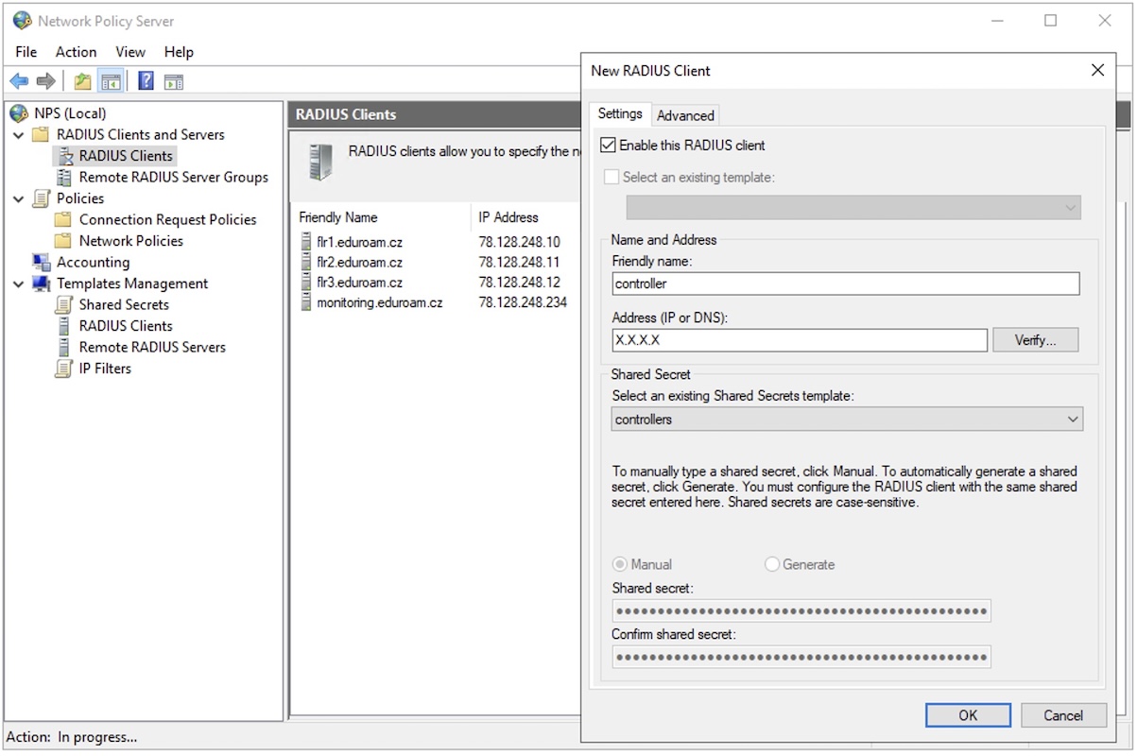Click the Show/Hide Action Pane toolbar icon
1137x756 pixels.
tap(173, 81)
